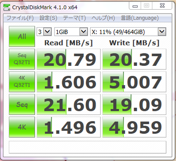Click the 4K write value 4.959
The image size is (176, 161).
(134, 127)
